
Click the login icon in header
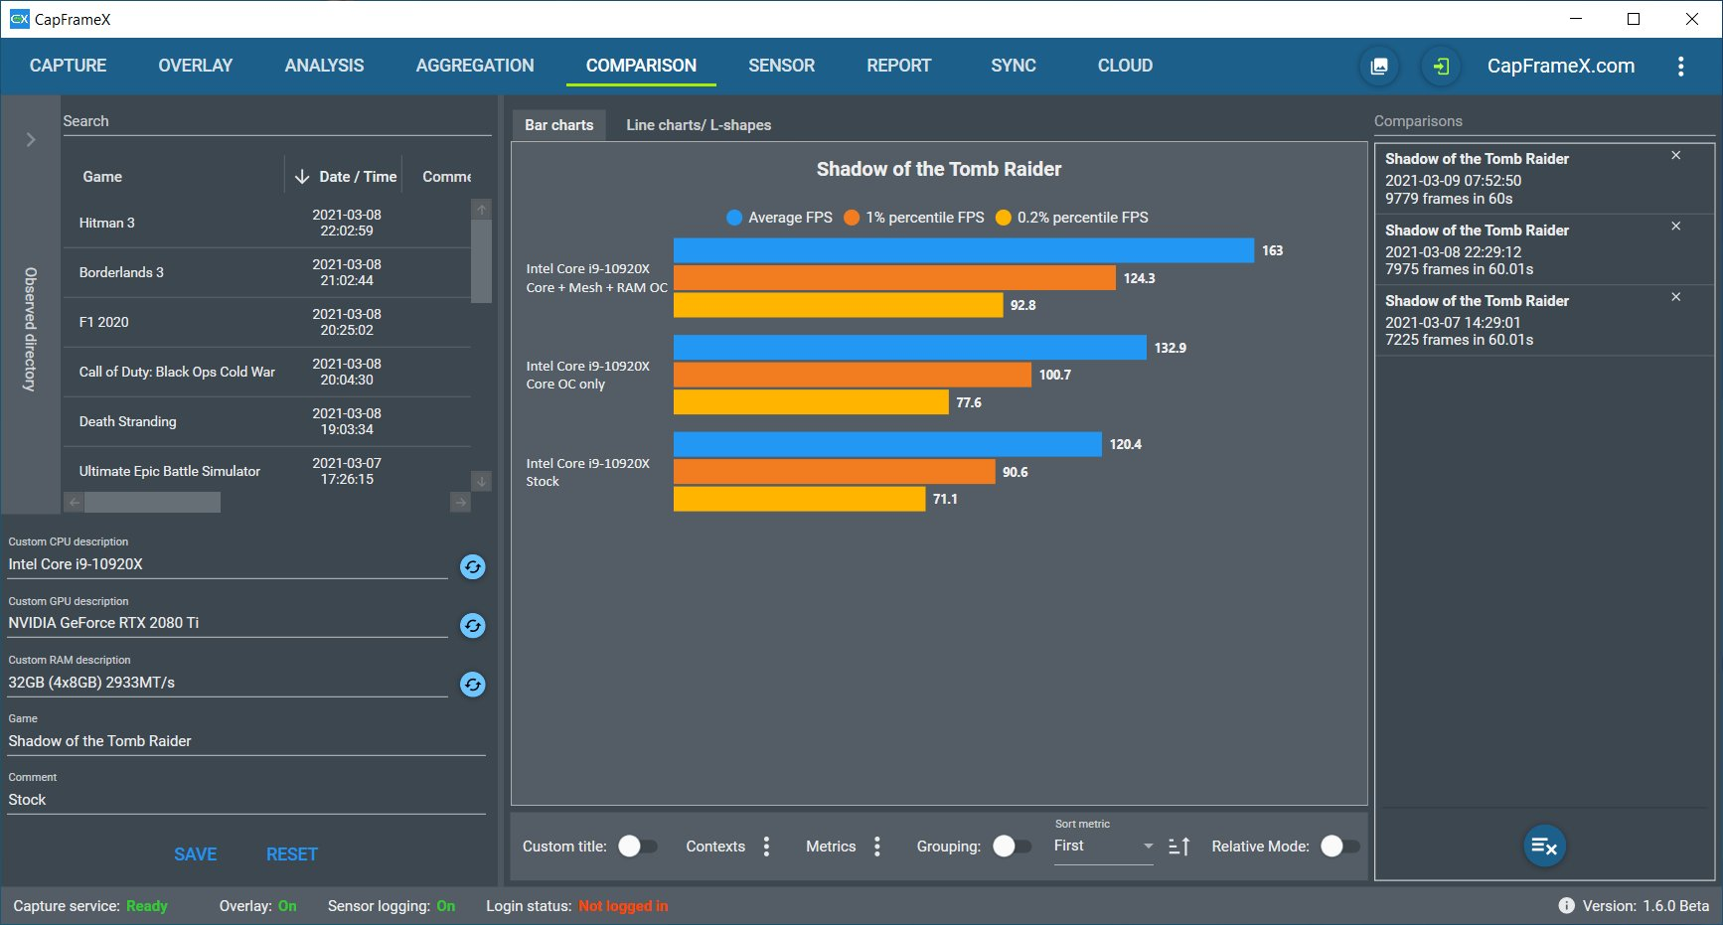1441,67
